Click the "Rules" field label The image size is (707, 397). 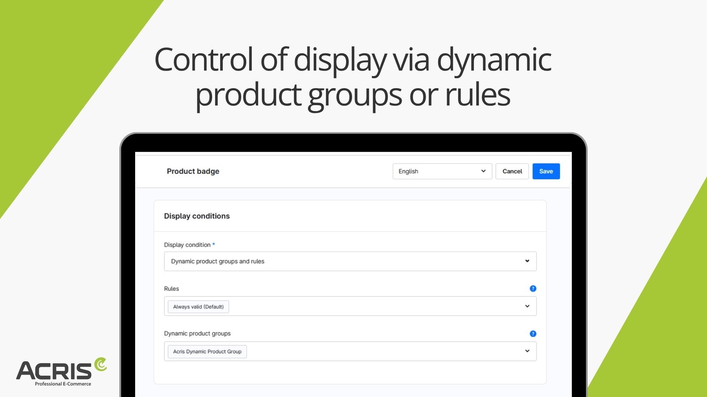[x=171, y=289]
